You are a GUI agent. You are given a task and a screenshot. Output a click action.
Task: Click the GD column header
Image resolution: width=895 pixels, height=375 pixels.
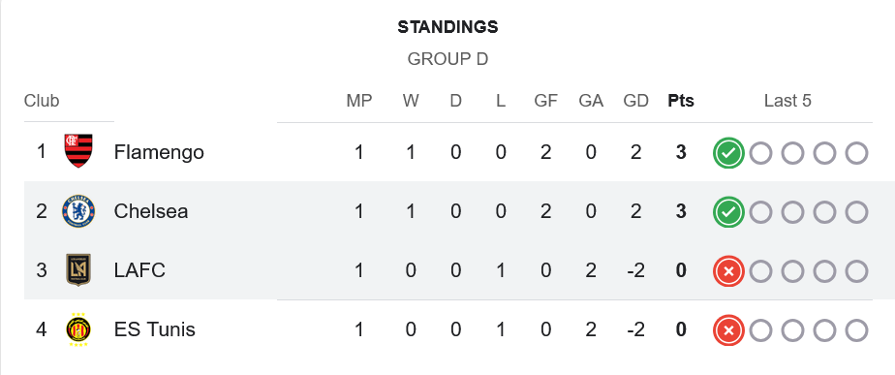(635, 101)
